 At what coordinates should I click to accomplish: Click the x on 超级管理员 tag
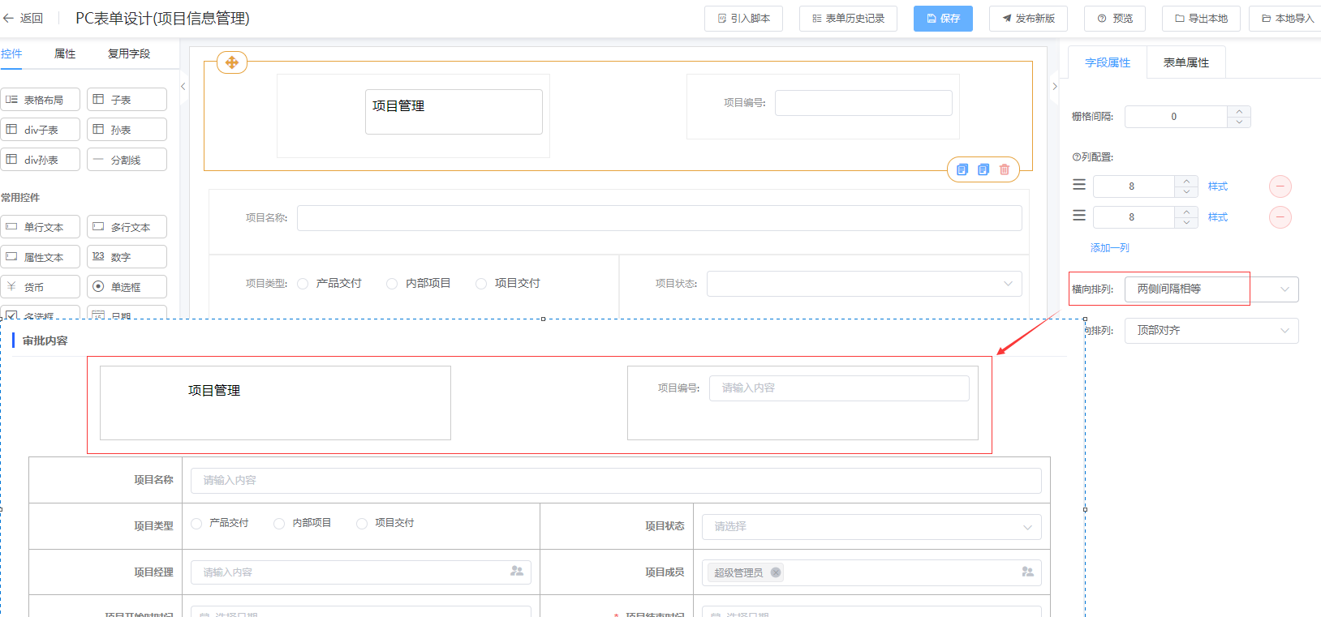click(776, 572)
